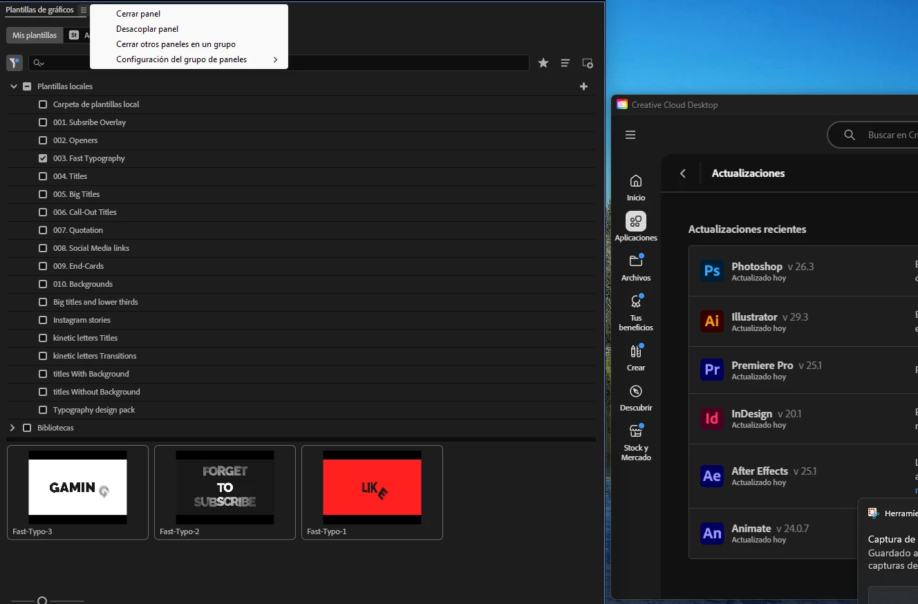Go back from Actualizaciones page
918x604 pixels.
pyautogui.click(x=683, y=173)
